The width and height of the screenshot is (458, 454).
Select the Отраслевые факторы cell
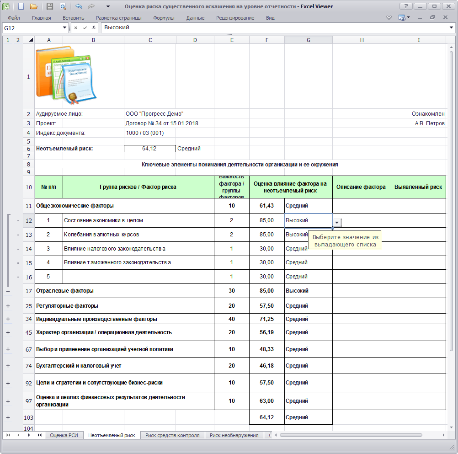(124, 291)
